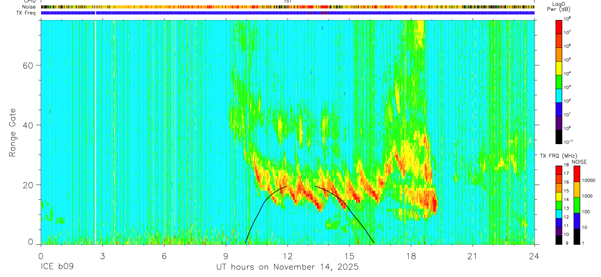This screenshot has height=277, width=601.
Task: Click the green segment of NOISE colorbar
Action: tap(577, 205)
